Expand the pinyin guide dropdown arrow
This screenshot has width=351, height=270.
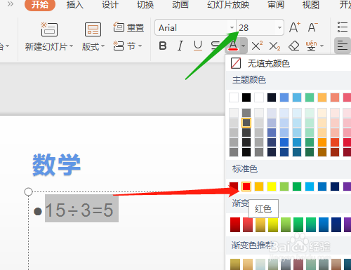tap(322, 46)
